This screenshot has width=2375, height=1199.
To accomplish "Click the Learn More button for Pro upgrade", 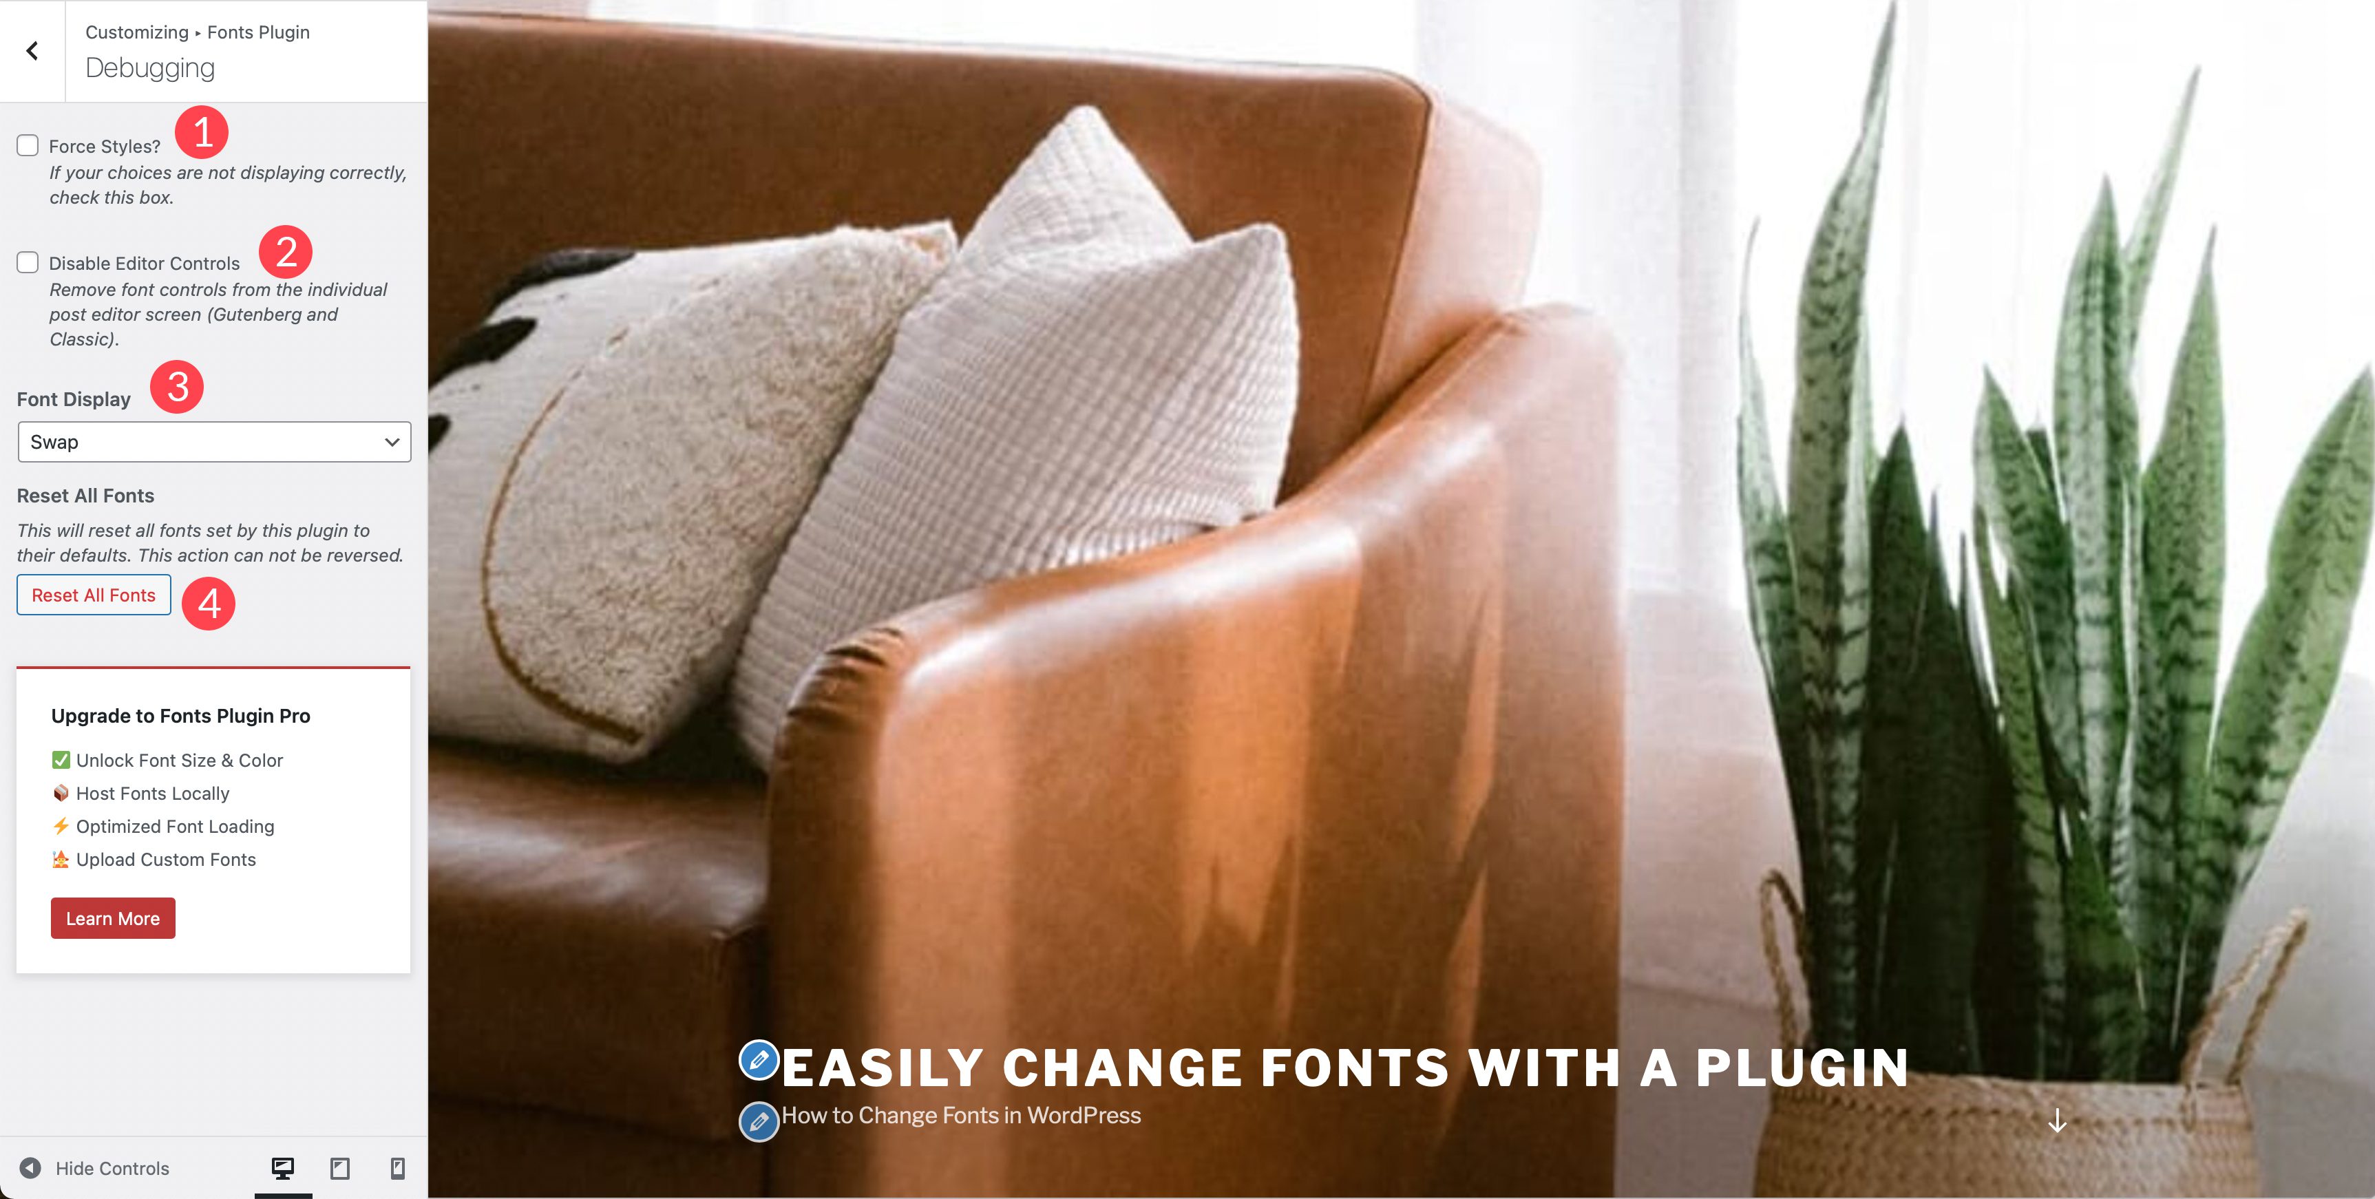I will point(113,917).
